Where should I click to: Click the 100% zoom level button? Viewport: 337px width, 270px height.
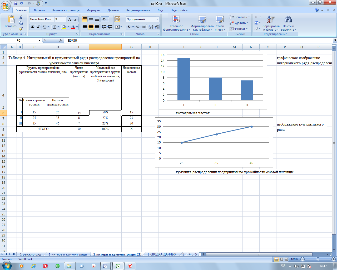click(294, 259)
